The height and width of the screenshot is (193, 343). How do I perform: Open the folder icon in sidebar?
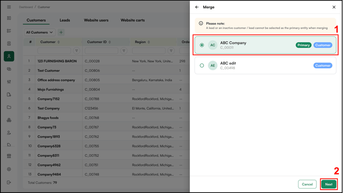pyautogui.click(x=9, y=107)
